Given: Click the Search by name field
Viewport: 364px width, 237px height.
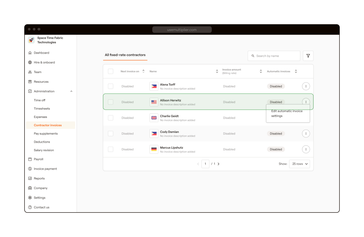Looking at the screenshot, I should click(x=274, y=56).
